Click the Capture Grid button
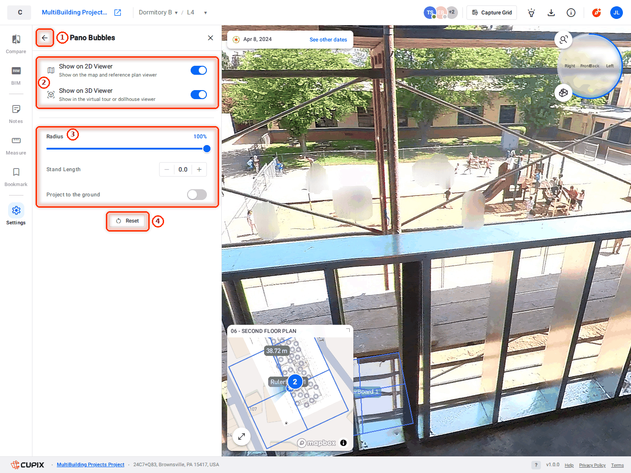Viewport: 631px width, 473px height. point(492,13)
